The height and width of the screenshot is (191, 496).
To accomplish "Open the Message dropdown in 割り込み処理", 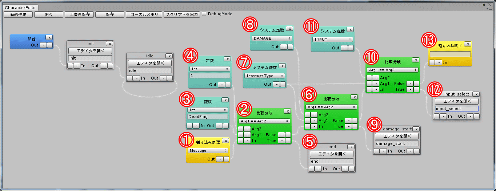I will coord(208,150).
